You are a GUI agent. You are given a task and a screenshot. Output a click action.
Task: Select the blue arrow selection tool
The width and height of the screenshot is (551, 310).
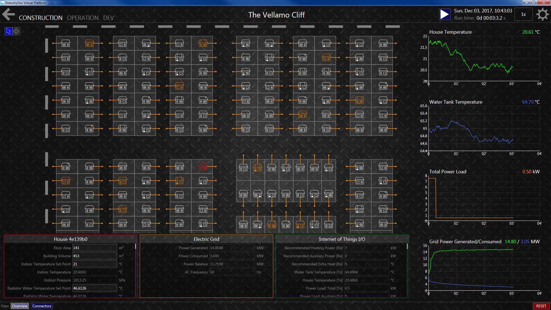[x=8, y=31]
